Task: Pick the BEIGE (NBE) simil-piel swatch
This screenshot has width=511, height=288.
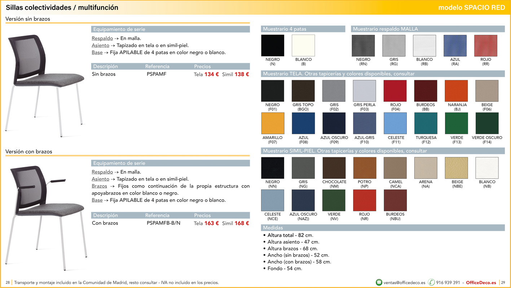Action: point(457,168)
